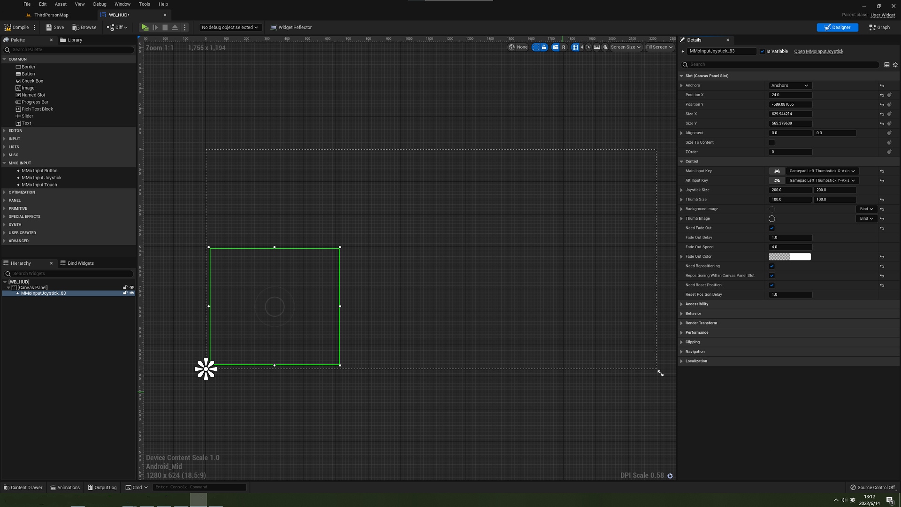901x507 pixels.
Task: Open the Widget Reflector tool
Action: pyautogui.click(x=291, y=27)
